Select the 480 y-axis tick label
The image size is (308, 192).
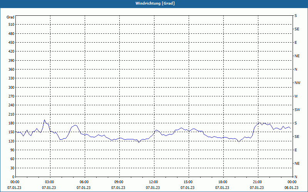[x=12, y=33]
